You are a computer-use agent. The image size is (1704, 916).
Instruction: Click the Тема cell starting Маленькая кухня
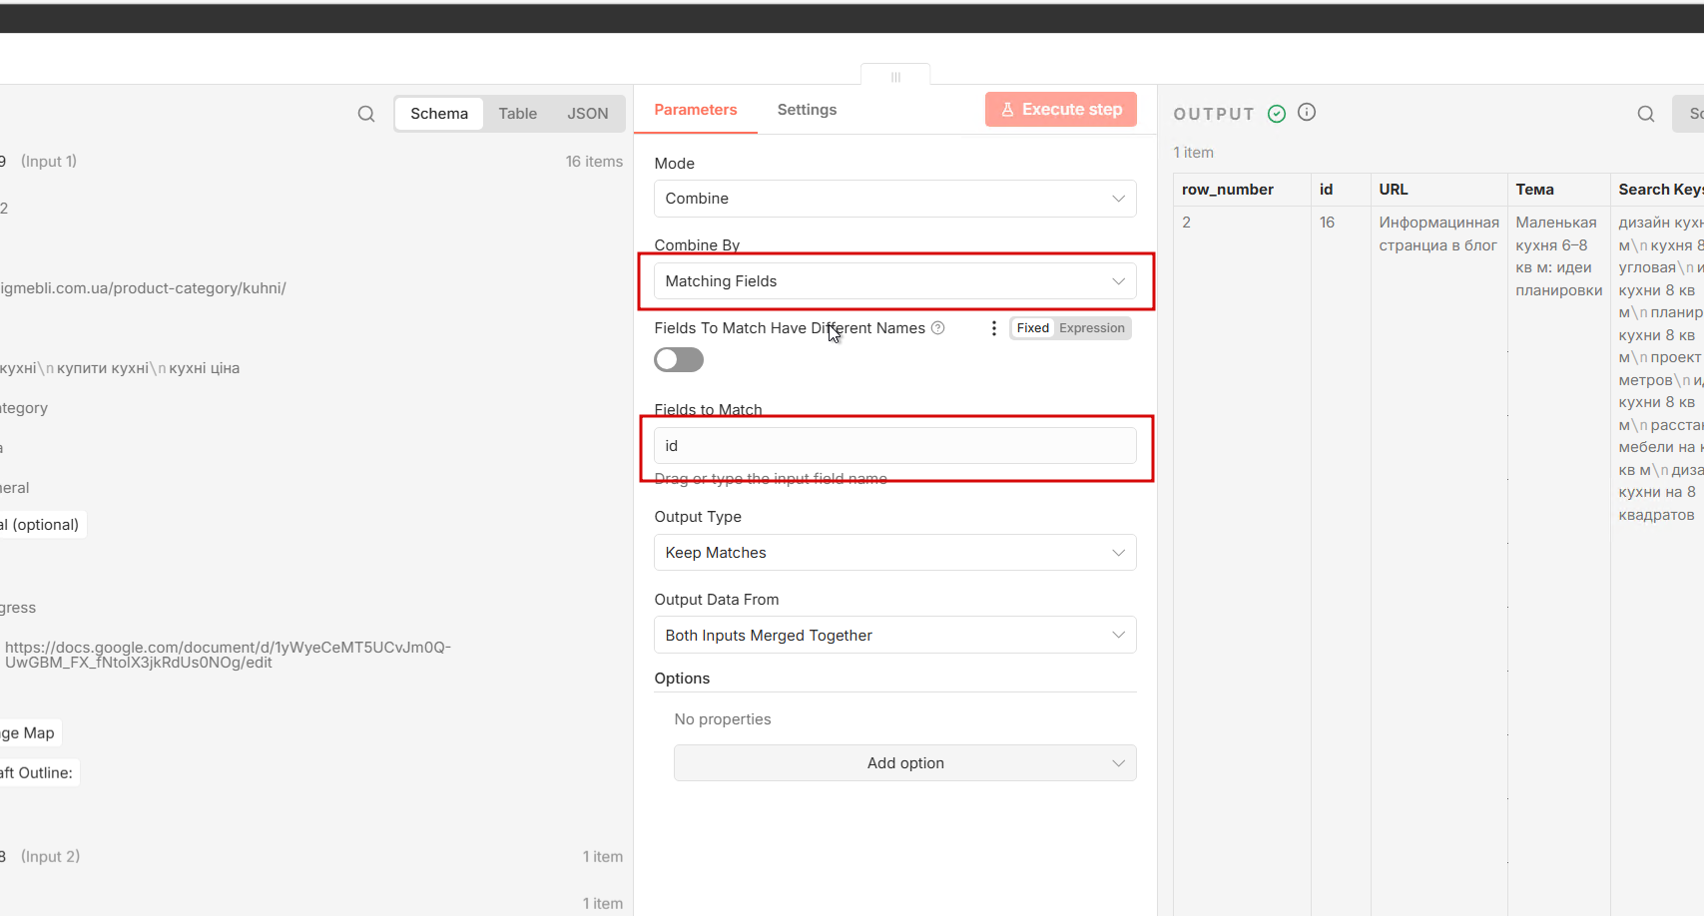coord(1558,256)
